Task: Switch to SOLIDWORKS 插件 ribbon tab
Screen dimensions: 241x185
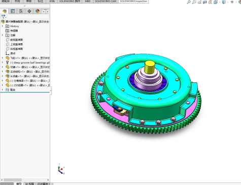Action: coord(70,1)
